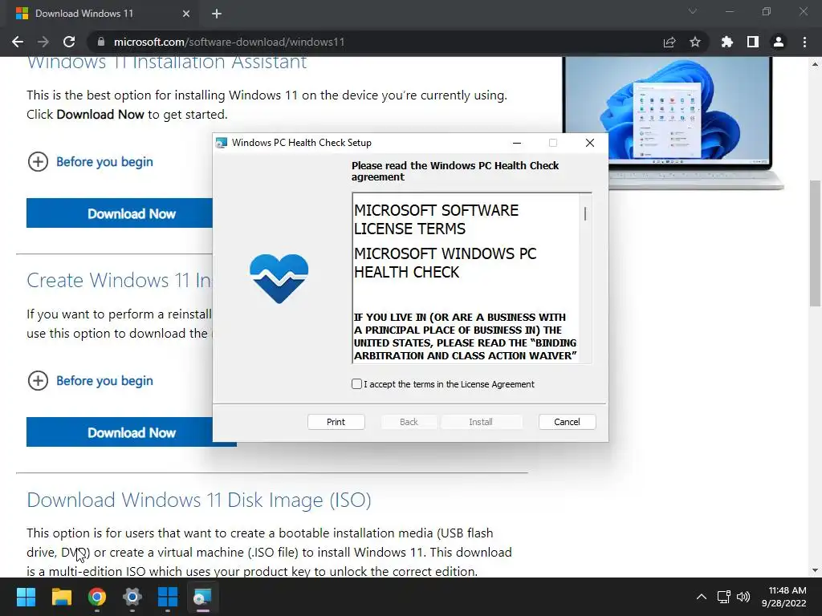Click the Install button in setup dialog

tap(482, 422)
